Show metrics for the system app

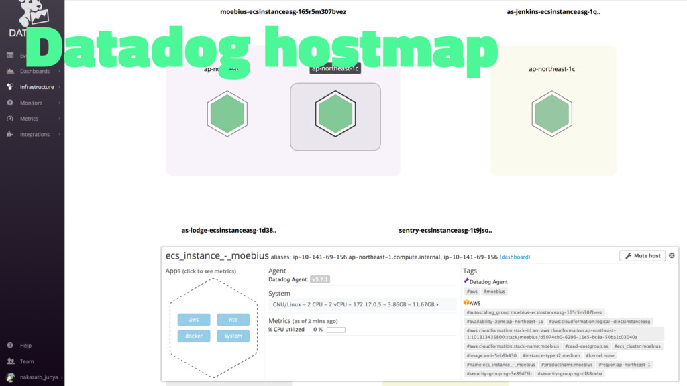(x=233, y=336)
